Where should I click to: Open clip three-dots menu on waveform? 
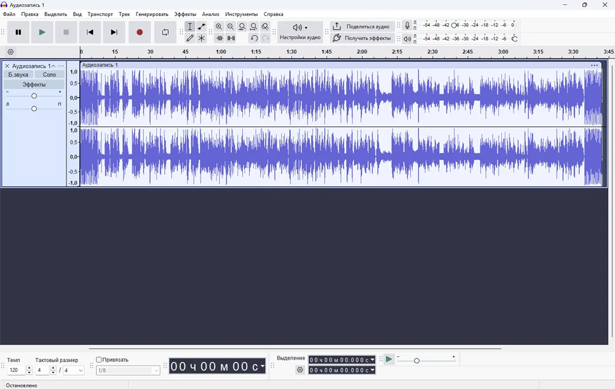[x=594, y=65]
